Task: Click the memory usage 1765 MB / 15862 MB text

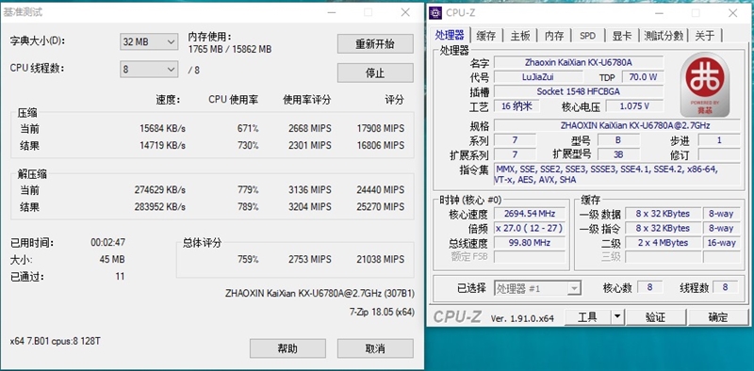Action: click(230, 49)
